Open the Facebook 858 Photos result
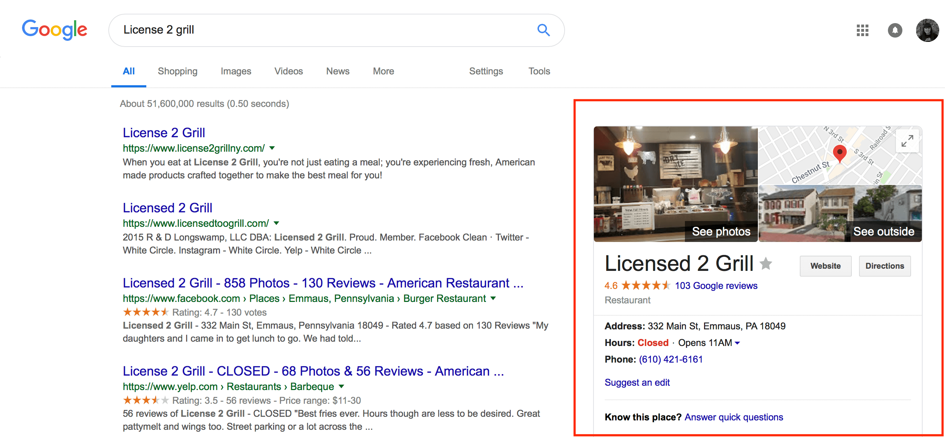Viewport: 945px width, 437px height. [323, 283]
